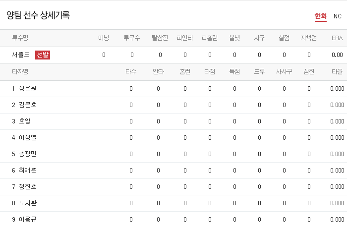
Task: Click the 이닝 column header
Action: [x=104, y=38]
